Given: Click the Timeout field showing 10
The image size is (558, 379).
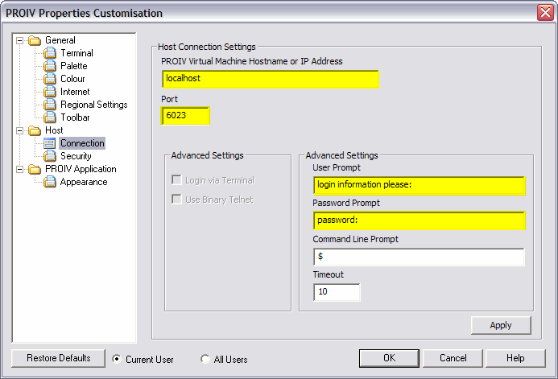Looking at the screenshot, I should (x=337, y=292).
